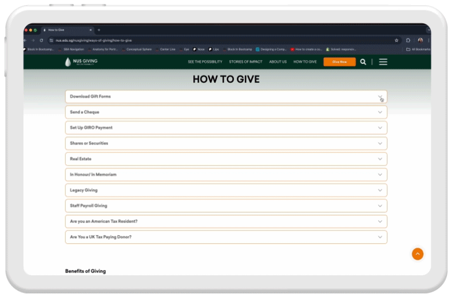Image resolution: width=452 pixels, height=298 pixels.
Task: Close the How to Give tab
Action: (90, 30)
